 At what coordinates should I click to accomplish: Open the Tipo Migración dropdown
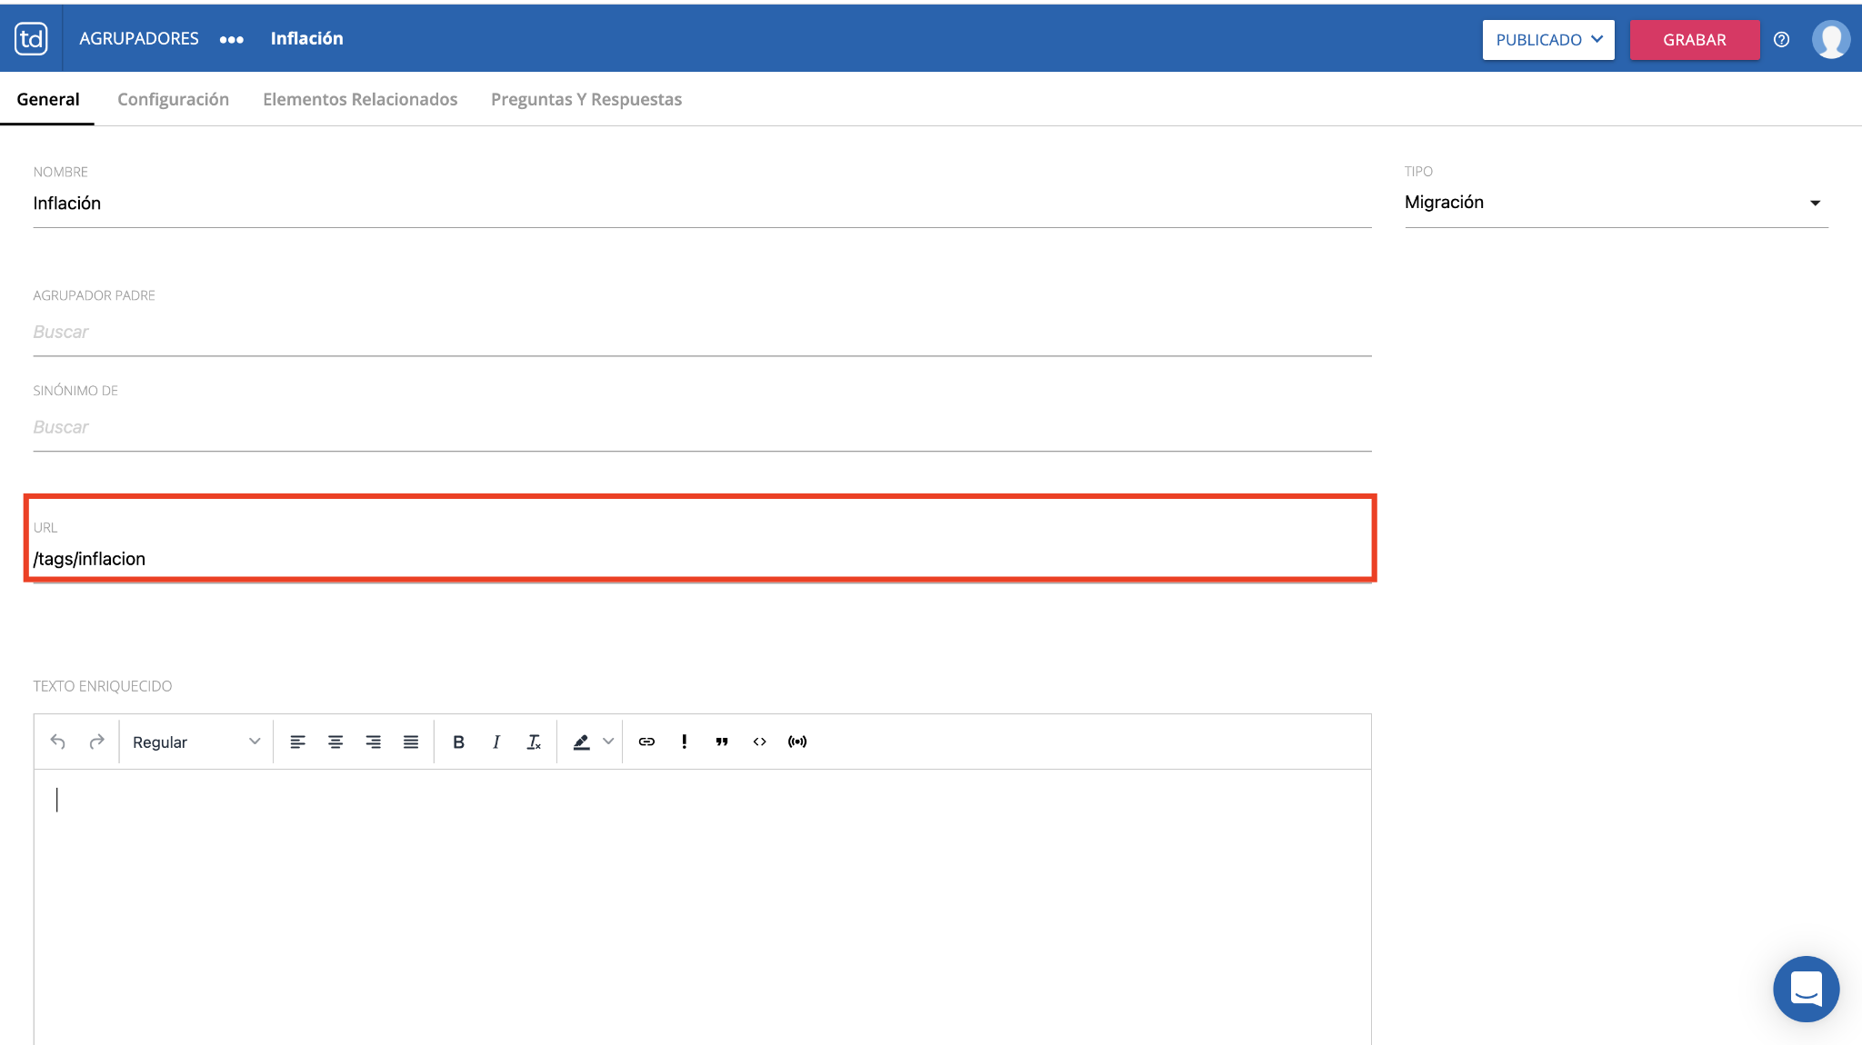pos(1615,203)
